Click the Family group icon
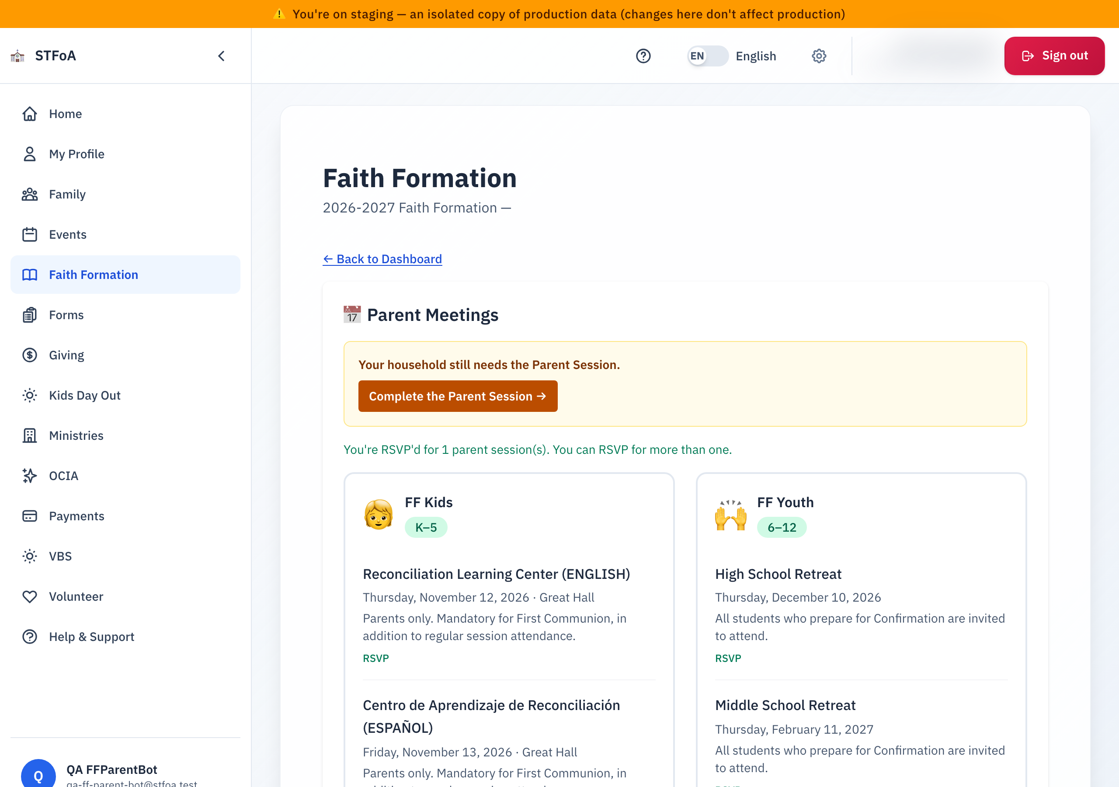This screenshot has width=1119, height=787. [30, 194]
